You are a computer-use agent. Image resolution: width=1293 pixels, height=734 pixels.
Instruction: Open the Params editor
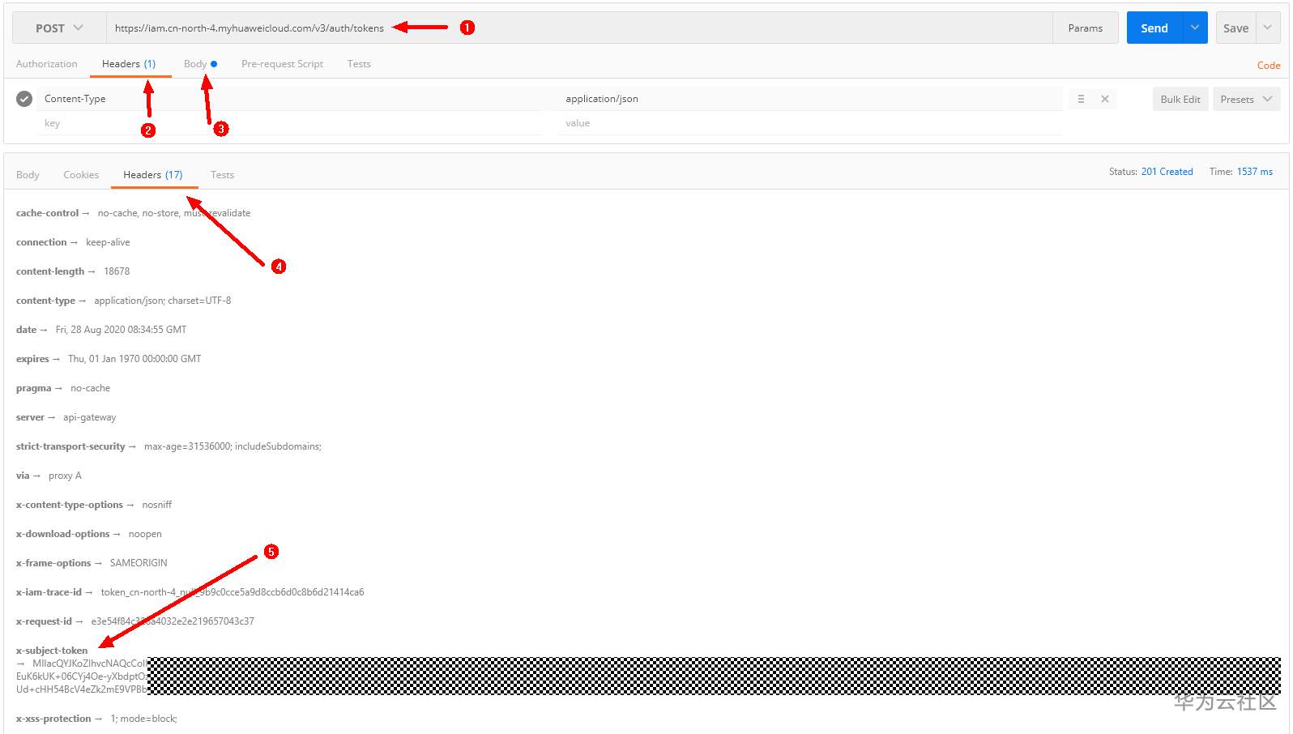pos(1085,28)
